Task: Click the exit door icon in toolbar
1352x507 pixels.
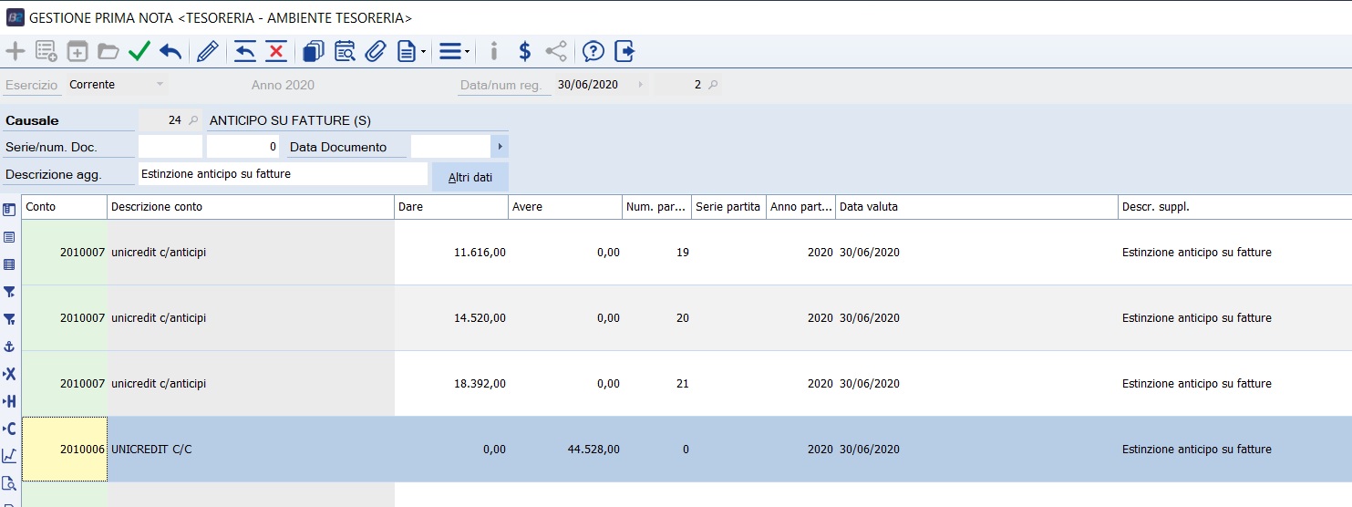Action: tap(624, 51)
